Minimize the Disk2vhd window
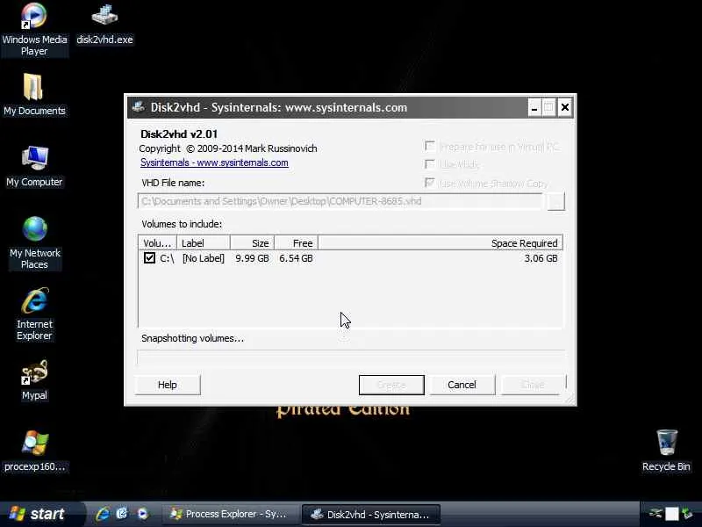The height and width of the screenshot is (527, 702). pos(534,107)
